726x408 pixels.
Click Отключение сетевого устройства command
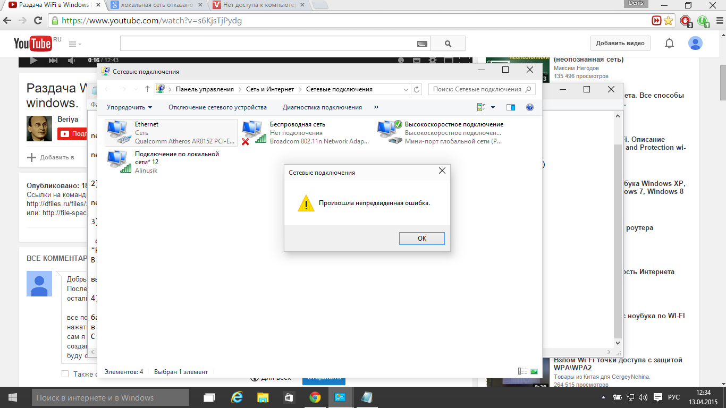pos(217,107)
